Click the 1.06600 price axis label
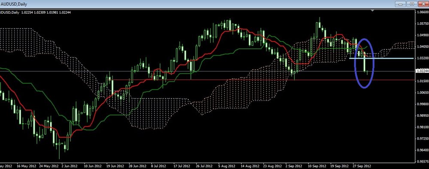 [x=423, y=12]
